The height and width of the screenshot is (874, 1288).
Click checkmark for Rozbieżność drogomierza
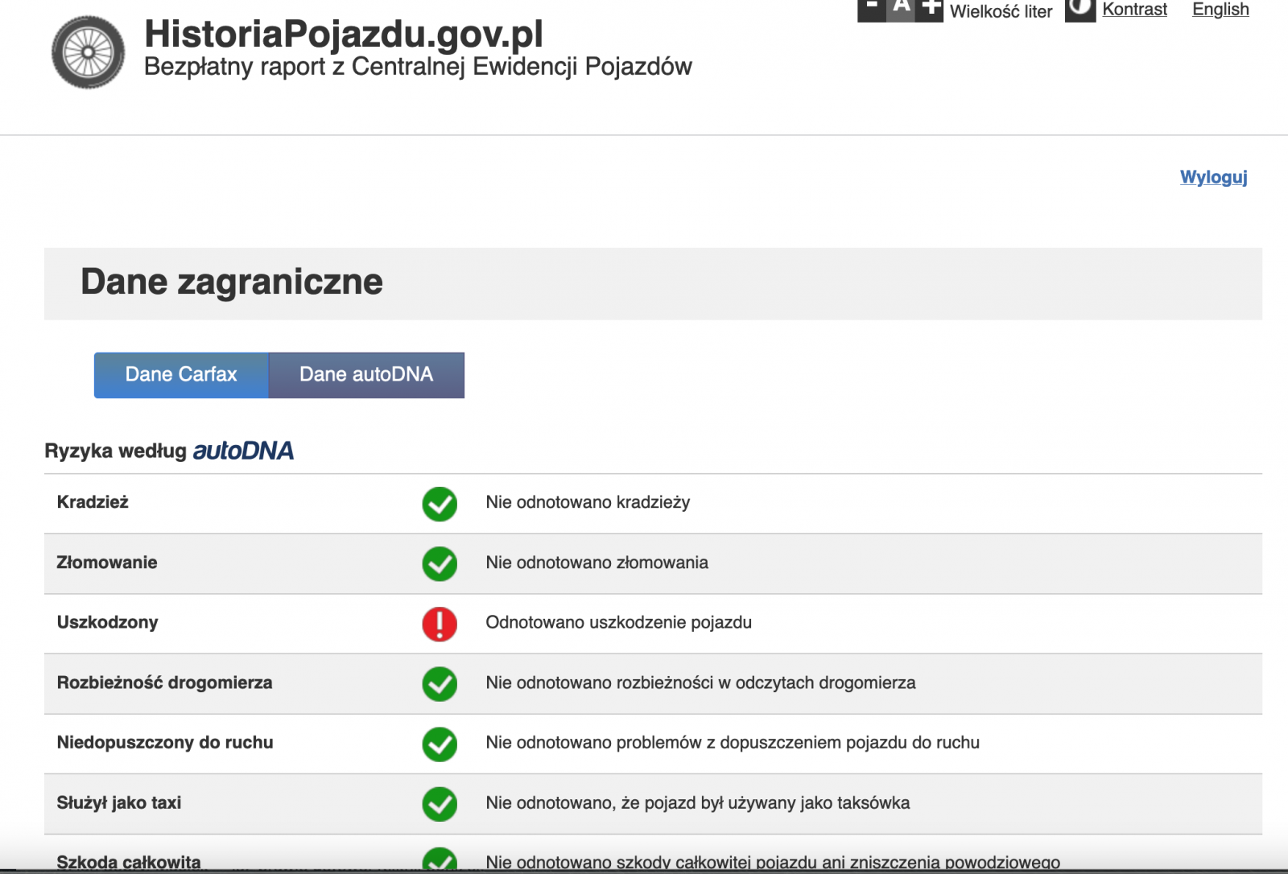click(x=440, y=684)
